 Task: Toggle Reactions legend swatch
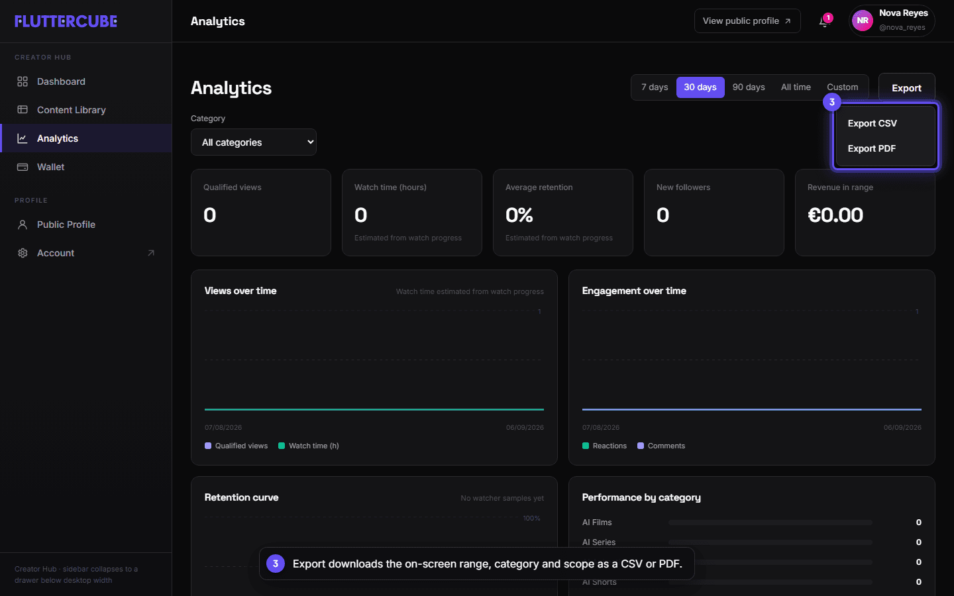[586, 446]
